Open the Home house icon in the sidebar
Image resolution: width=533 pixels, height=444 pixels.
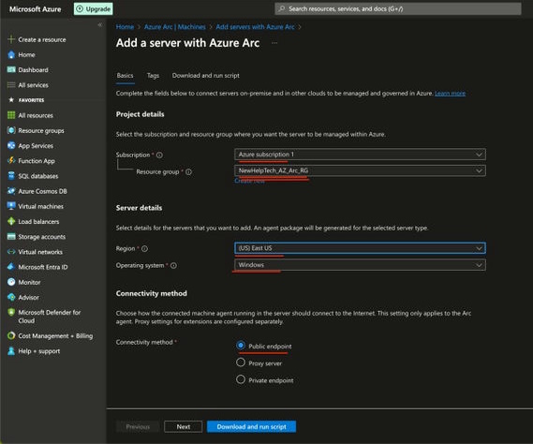click(x=11, y=54)
